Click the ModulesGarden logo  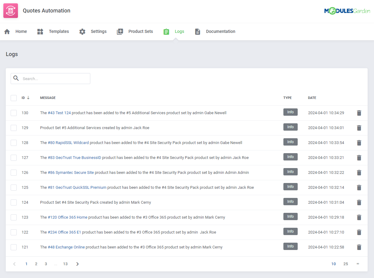tap(347, 10)
